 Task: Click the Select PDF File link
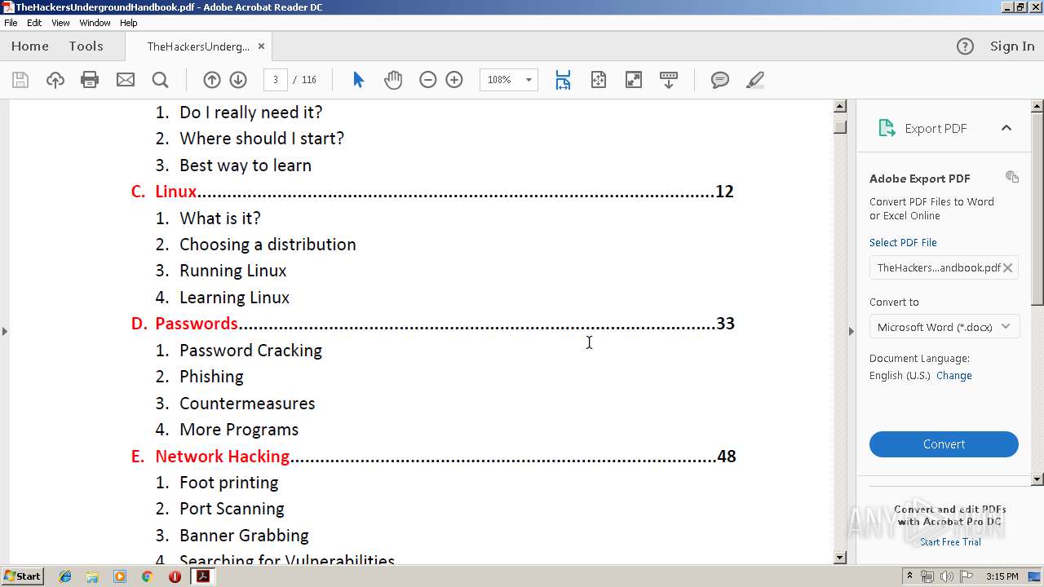coord(903,242)
